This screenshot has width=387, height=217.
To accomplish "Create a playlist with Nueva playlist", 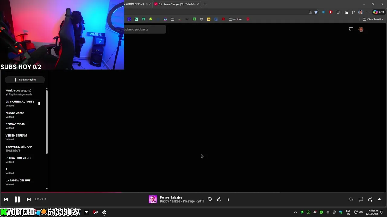I will pyautogui.click(x=25, y=80).
